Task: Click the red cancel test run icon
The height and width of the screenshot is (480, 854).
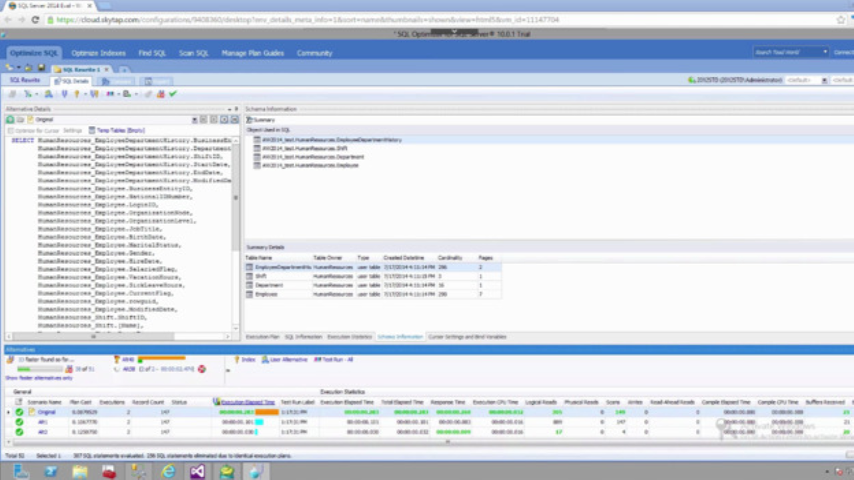Action: coord(201,369)
